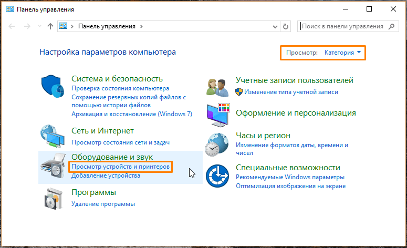Open the Appearance and Personalization monitor icon
Viewport: 407px width, 248px height.
click(218, 115)
